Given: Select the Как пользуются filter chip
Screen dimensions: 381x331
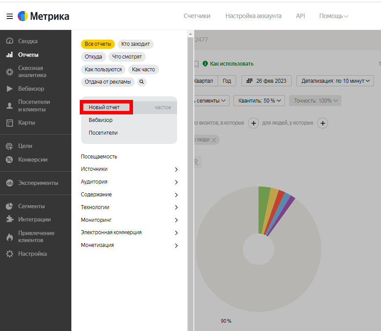Looking at the screenshot, I should (x=103, y=70).
